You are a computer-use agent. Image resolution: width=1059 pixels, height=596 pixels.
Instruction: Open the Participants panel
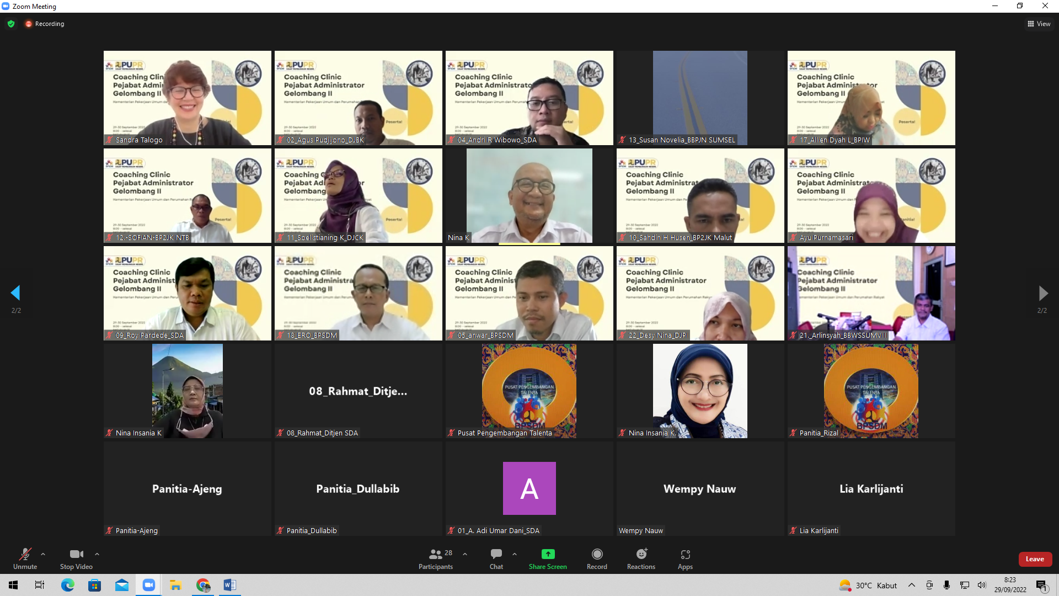[x=436, y=558]
